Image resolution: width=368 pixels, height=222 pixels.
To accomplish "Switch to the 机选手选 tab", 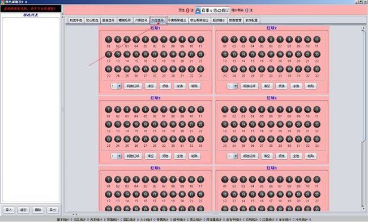I will tap(76, 20).
